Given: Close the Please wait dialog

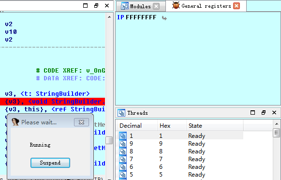Looking at the screenshot, I should (x=82, y=122).
